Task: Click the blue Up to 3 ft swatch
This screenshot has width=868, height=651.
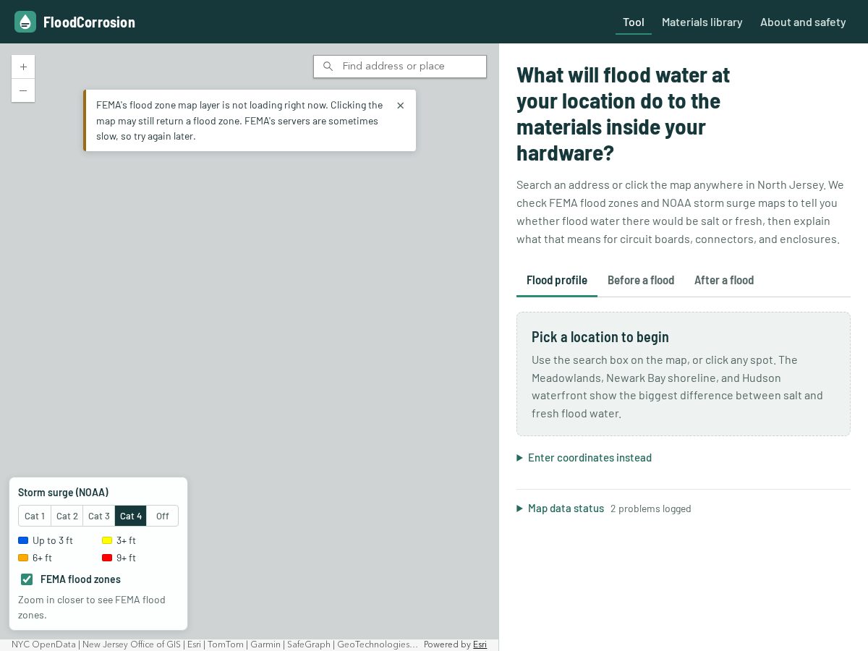Action: point(23,540)
